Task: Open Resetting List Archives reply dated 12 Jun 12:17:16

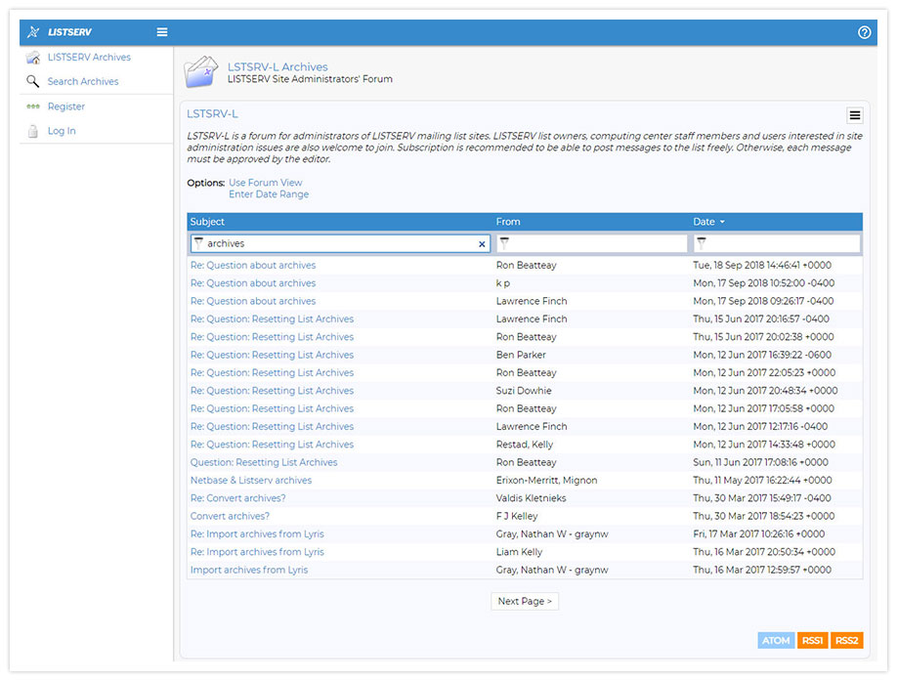Action: pyautogui.click(x=272, y=427)
